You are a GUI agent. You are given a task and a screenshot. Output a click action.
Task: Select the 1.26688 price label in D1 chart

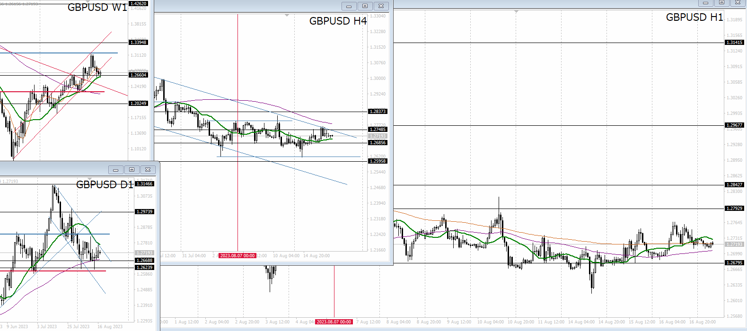click(x=145, y=261)
